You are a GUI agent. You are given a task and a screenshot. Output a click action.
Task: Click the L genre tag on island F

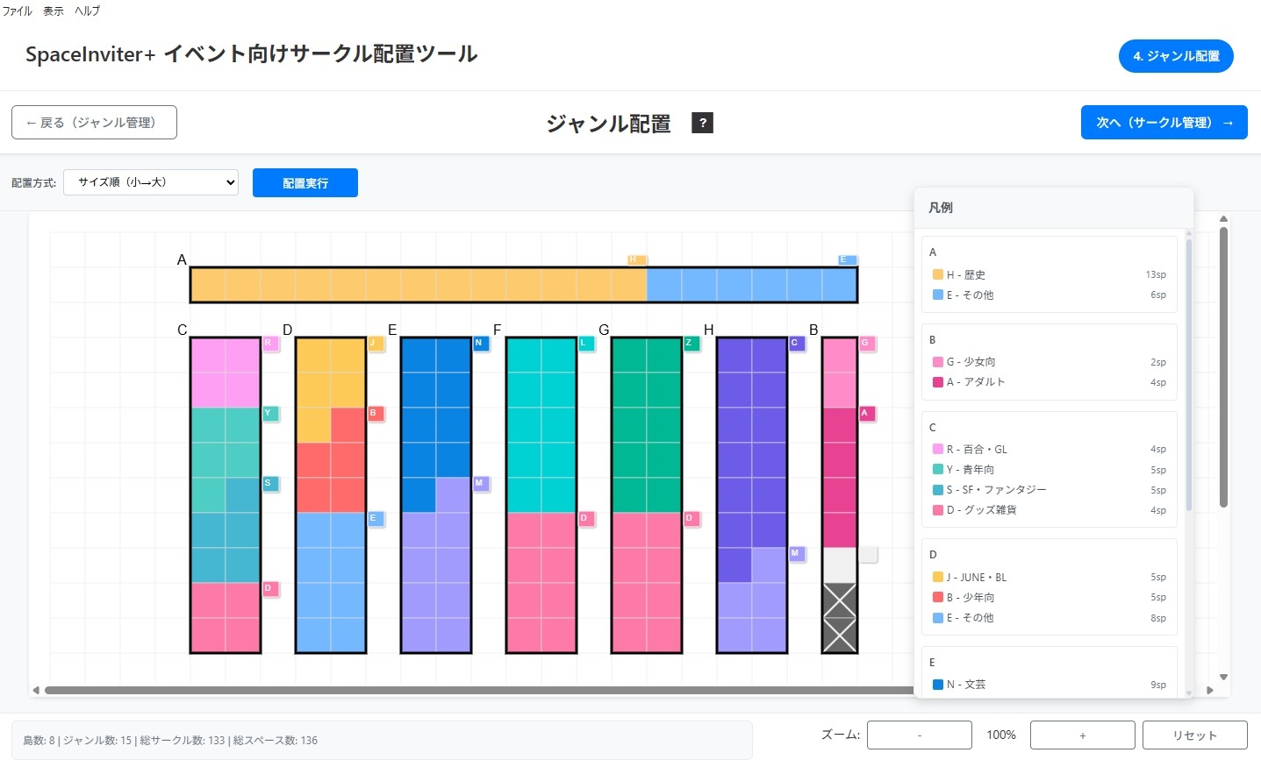[585, 344]
